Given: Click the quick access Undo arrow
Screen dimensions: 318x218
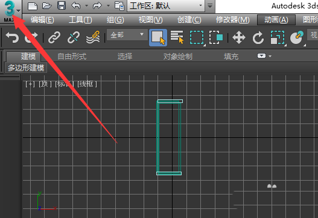Looking at the screenshot, I should 76,5.
